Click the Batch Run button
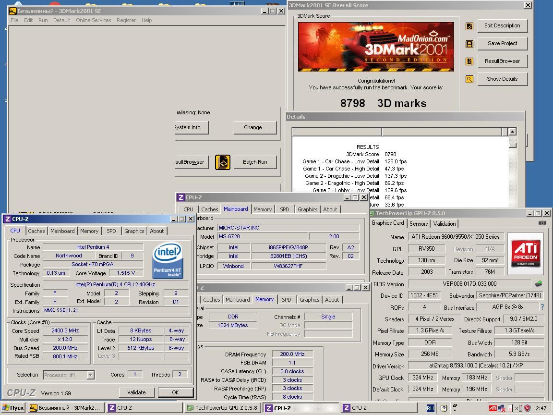The width and height of the screenshot is (553, 415). coord(255,162)
